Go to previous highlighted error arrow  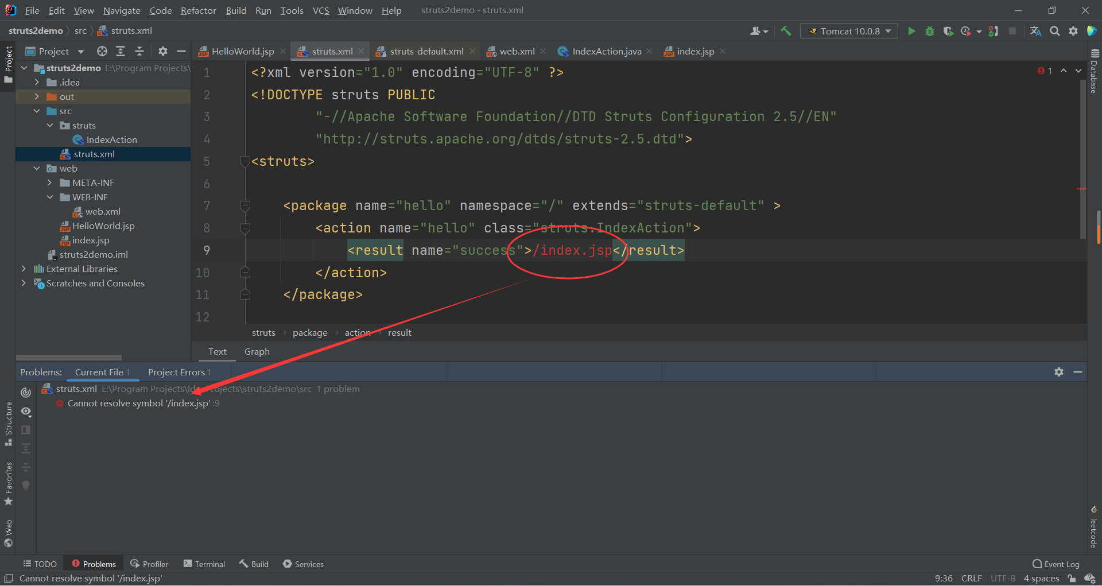coord(1064,71)
